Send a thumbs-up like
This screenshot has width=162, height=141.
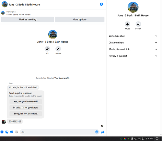pos(103,132)
